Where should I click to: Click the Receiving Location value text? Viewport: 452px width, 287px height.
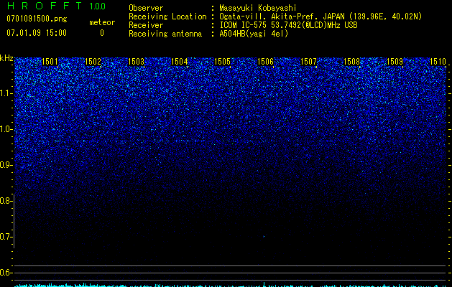tap(320, 17)
